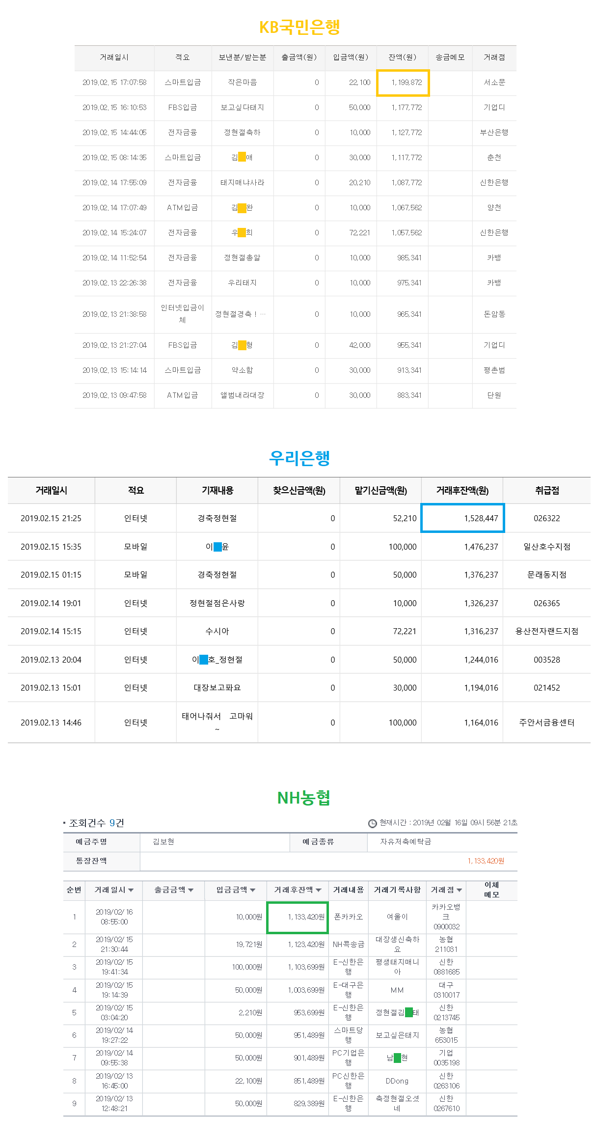Click the 잔액(원) column header in KB table
Screen dimensions: 597x1142
pyautogui.click(x=402, y=57)
